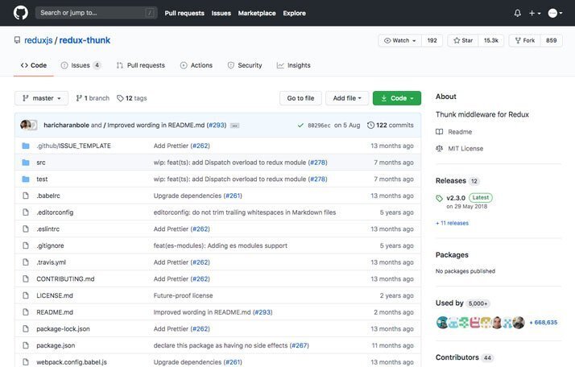Screen dimensions: 575x367
Task: Open Pull requests in the top navigation
Action: 184,13
